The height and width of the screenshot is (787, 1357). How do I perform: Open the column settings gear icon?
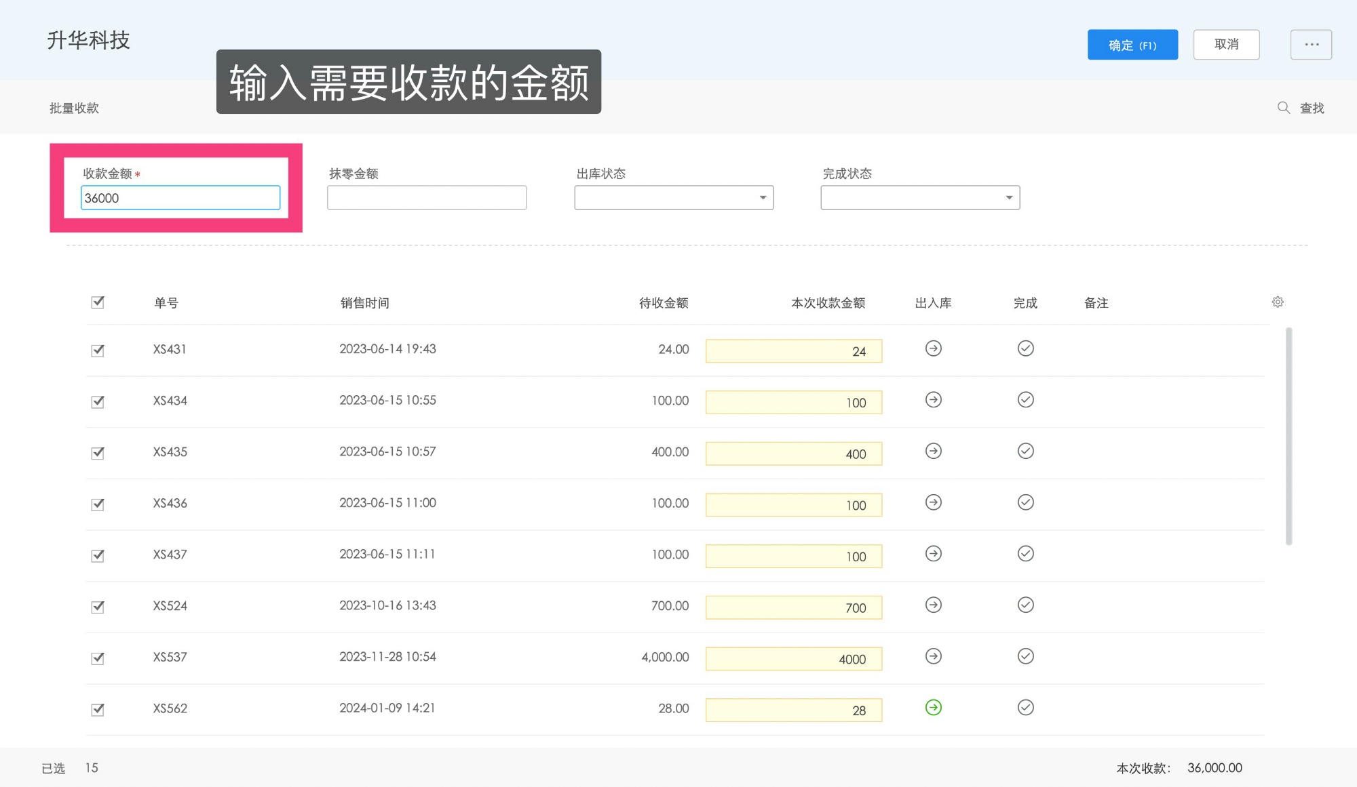tap(1278, 302)
